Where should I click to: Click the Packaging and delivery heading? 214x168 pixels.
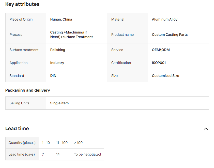tap(28, 90)
